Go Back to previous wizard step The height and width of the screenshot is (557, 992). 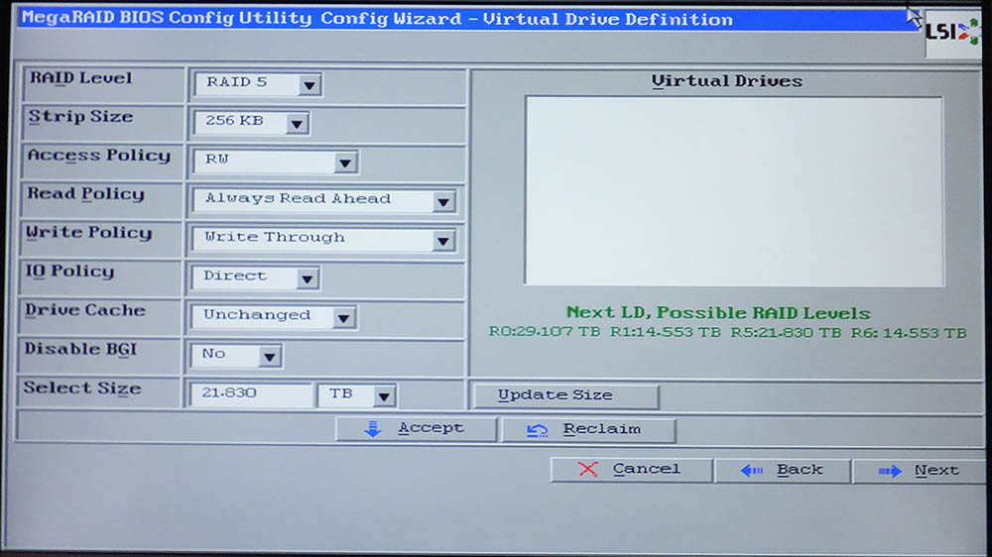783,471
